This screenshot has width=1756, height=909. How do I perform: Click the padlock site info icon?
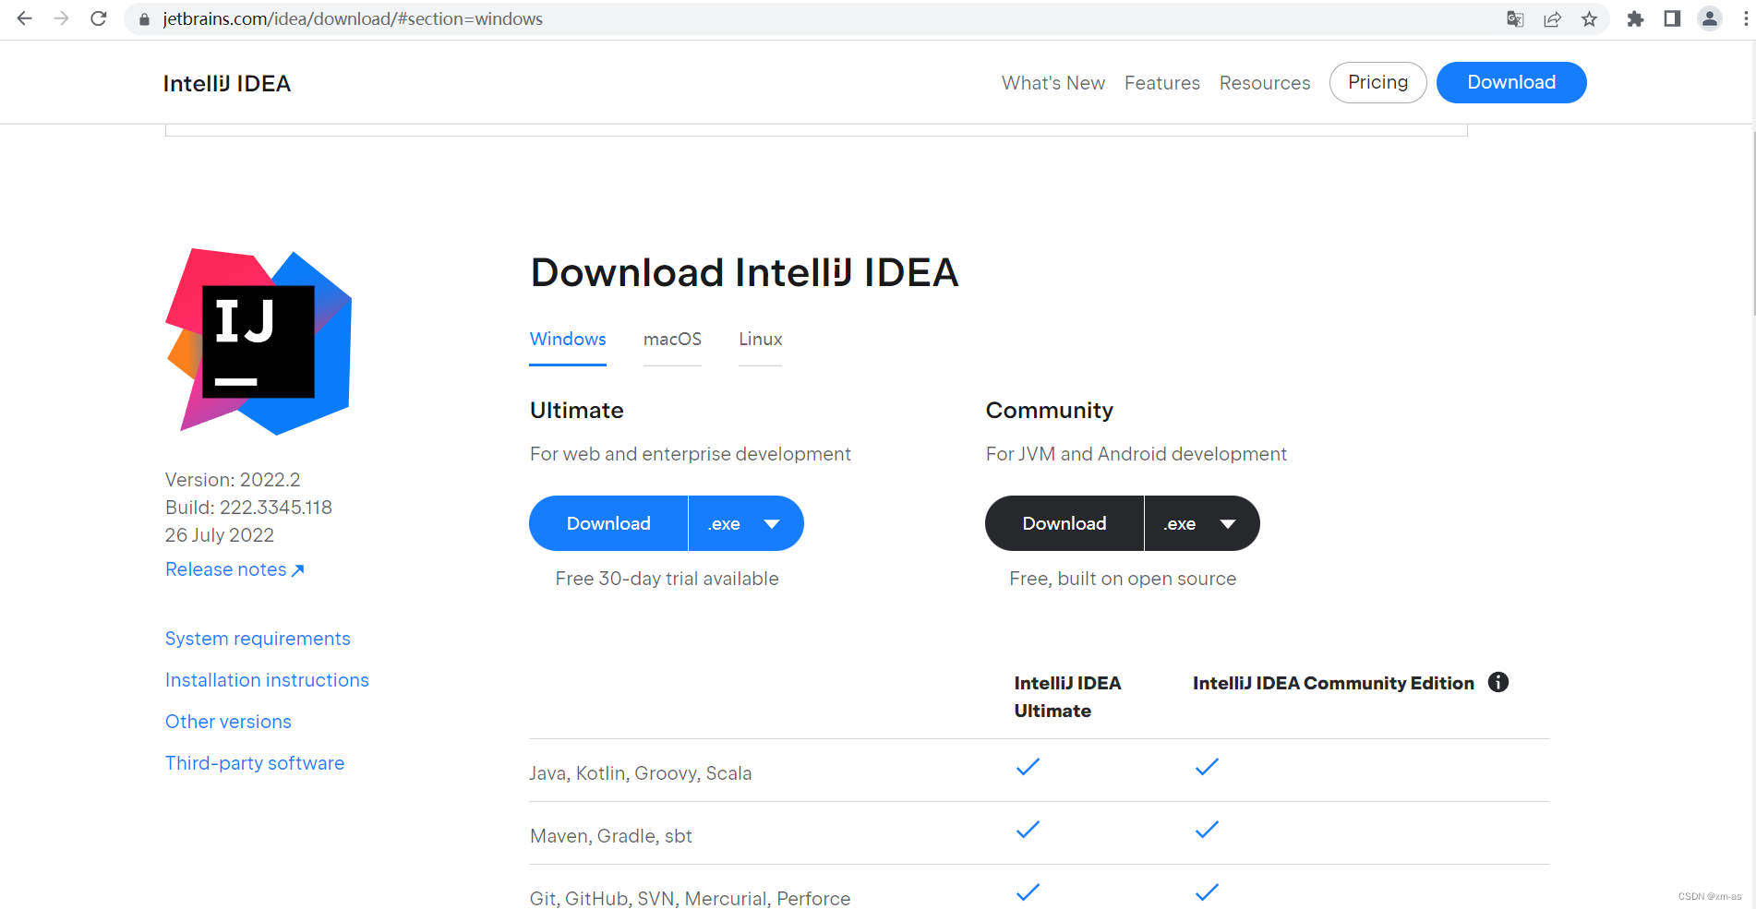point(144,19)
